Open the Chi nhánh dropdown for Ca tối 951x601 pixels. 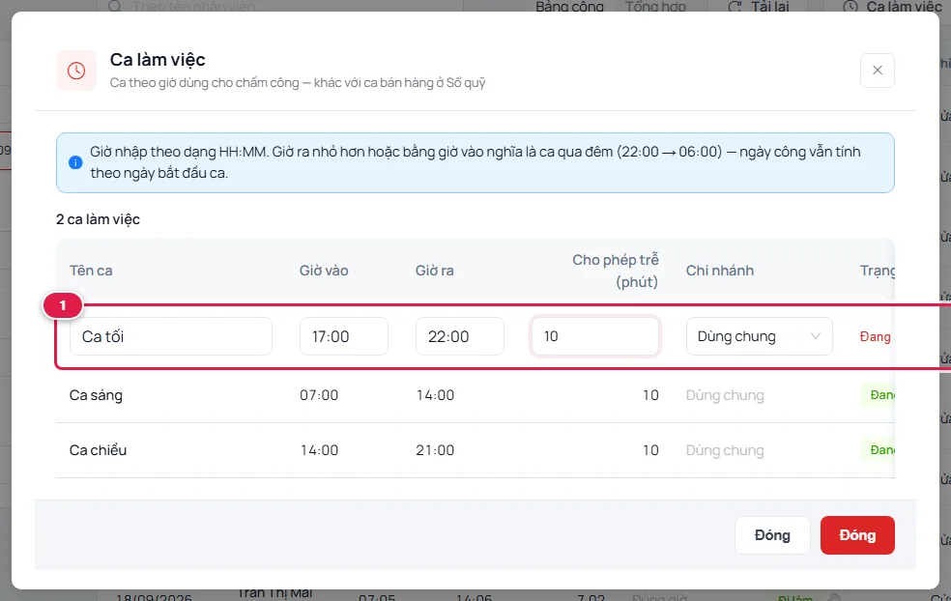759,336
